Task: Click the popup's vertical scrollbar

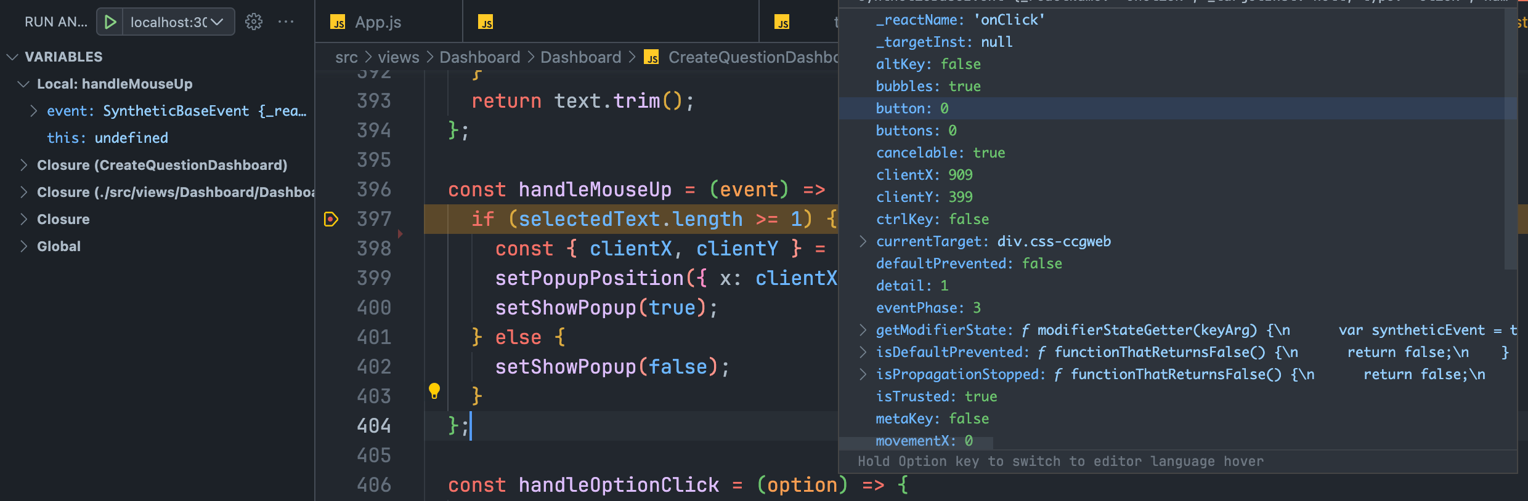Action: coord(1511,138)
